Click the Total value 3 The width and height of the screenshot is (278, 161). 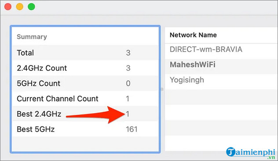click(128, 53)
